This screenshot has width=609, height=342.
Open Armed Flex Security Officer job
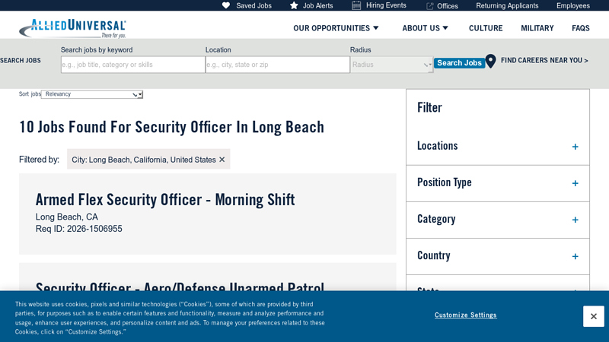(165, 200)
